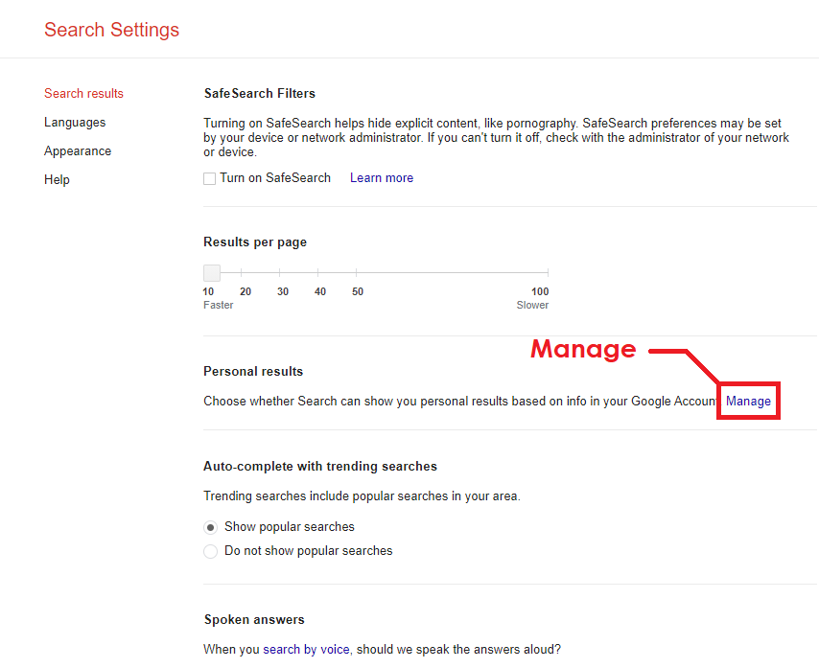819x668 pixels.
Task: Click the Faster label under slider
Action: coord(219,305)
